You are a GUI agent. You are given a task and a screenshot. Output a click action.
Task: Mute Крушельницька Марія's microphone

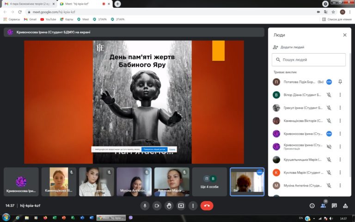[x=329, y=160]
